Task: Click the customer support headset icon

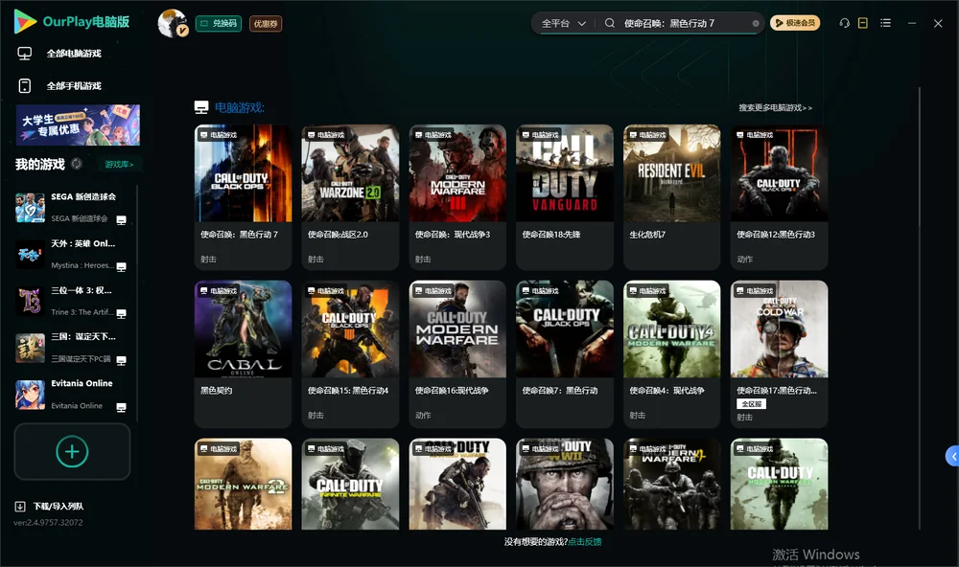Action: [845, 23]
